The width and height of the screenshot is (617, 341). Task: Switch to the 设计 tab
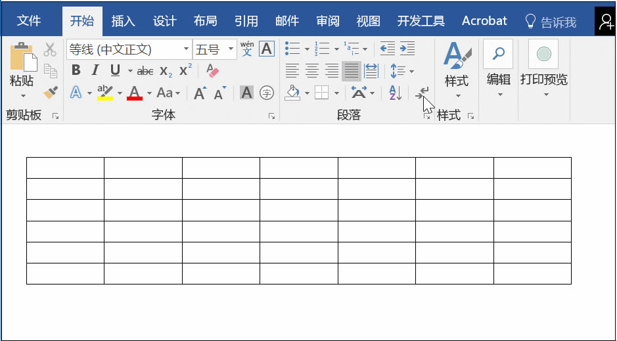click(164, 21)
